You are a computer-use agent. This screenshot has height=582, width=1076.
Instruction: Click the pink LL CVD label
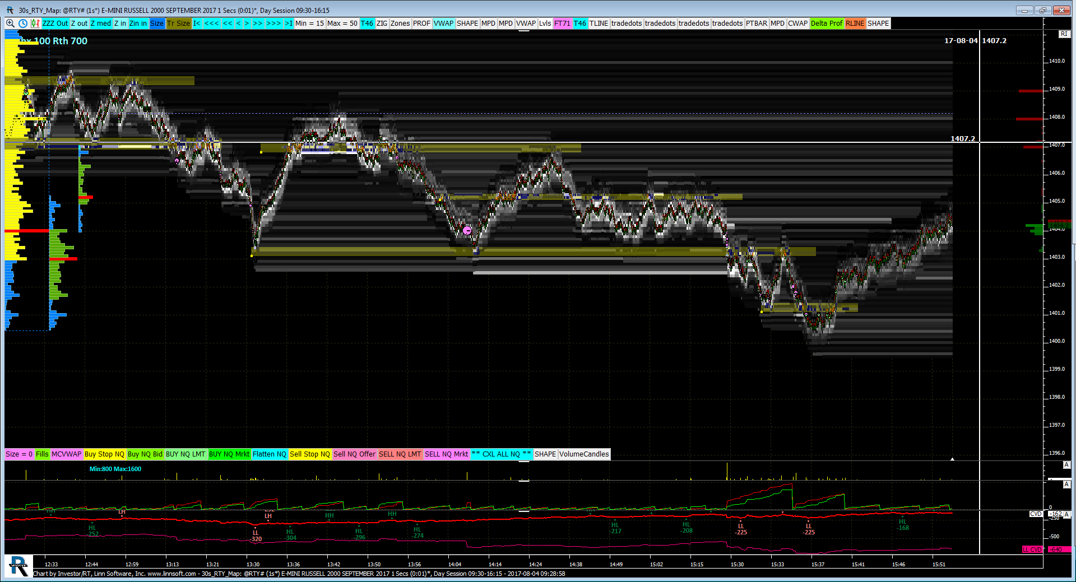point(1032,550)
